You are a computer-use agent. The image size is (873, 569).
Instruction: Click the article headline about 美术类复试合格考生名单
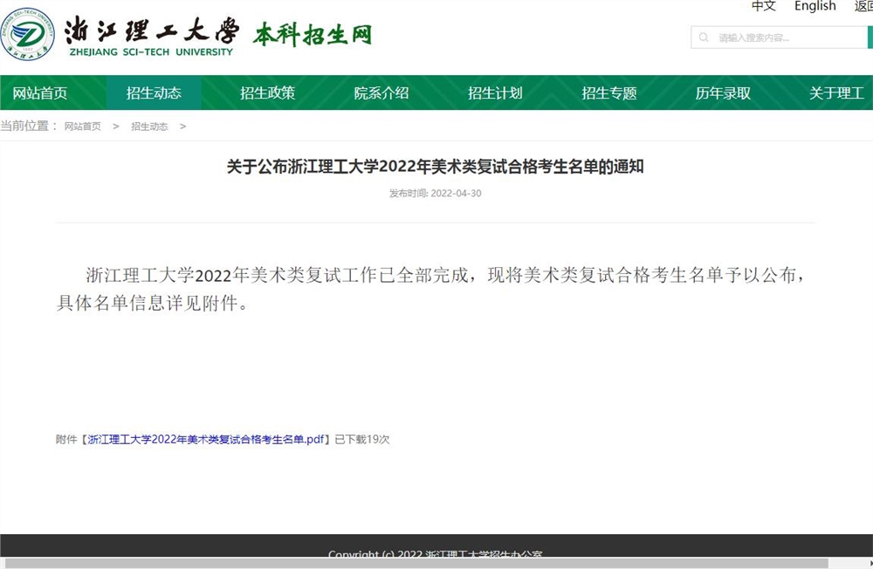[435, 167]
